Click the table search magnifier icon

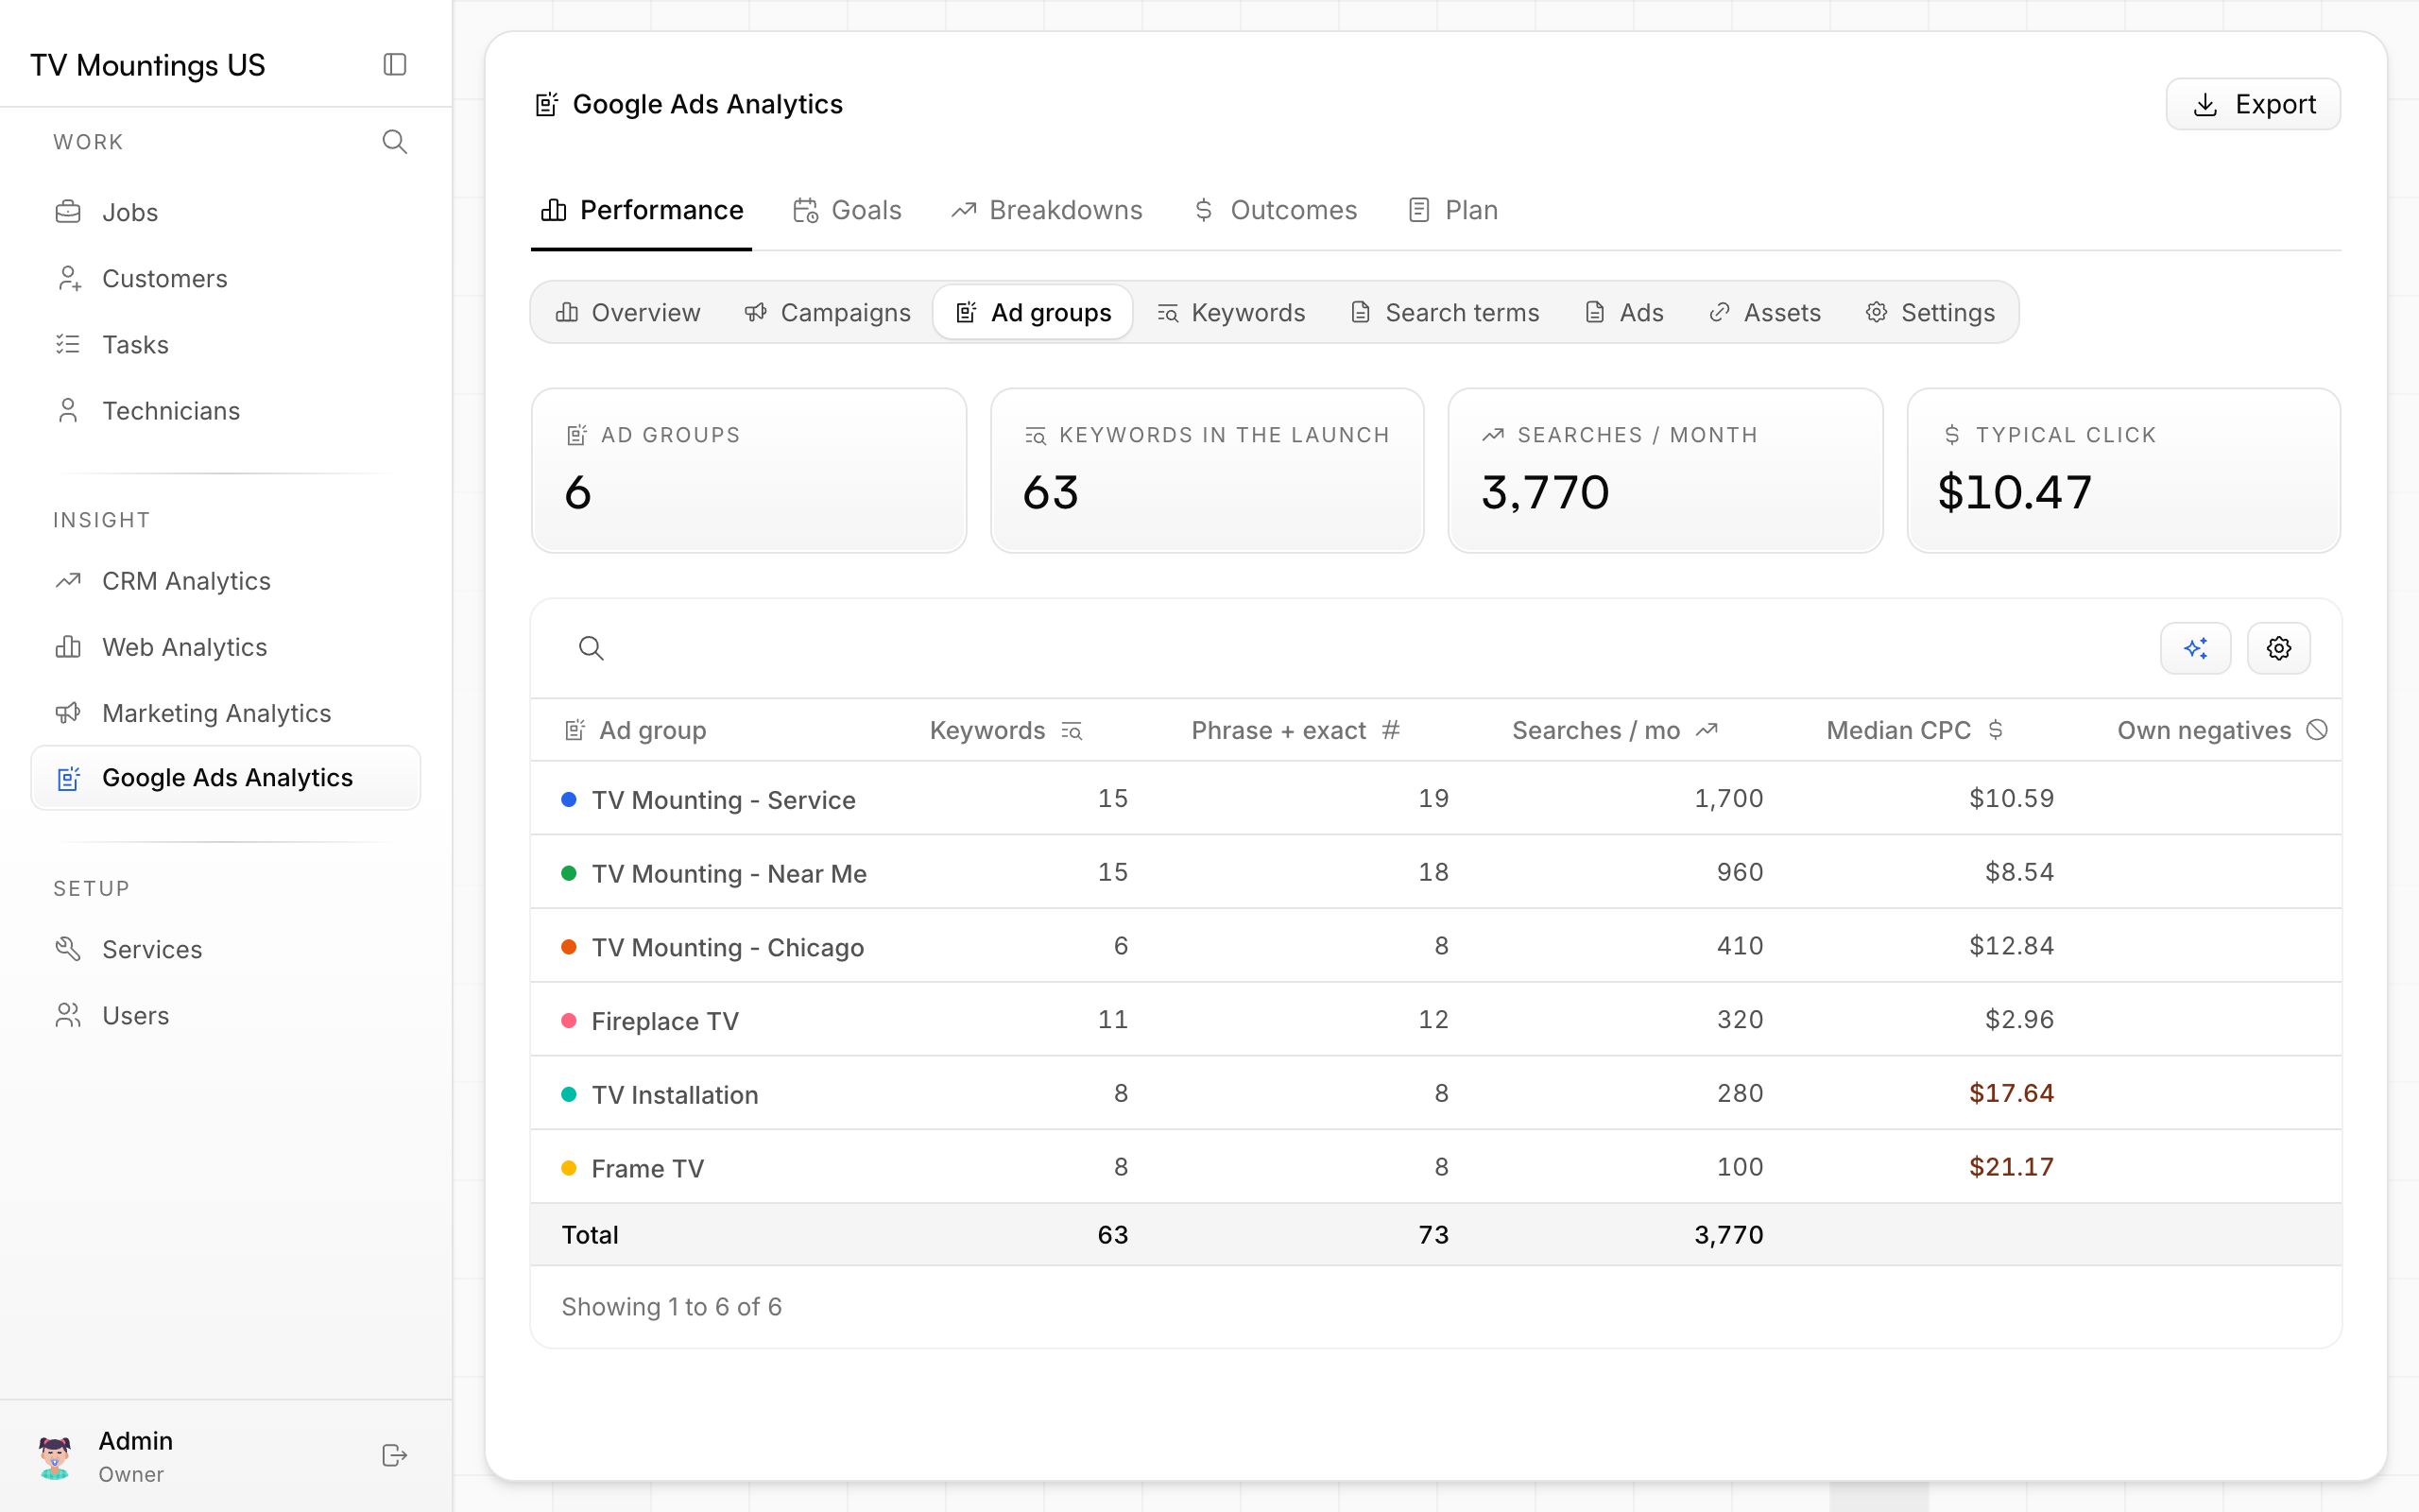[591, 648]
